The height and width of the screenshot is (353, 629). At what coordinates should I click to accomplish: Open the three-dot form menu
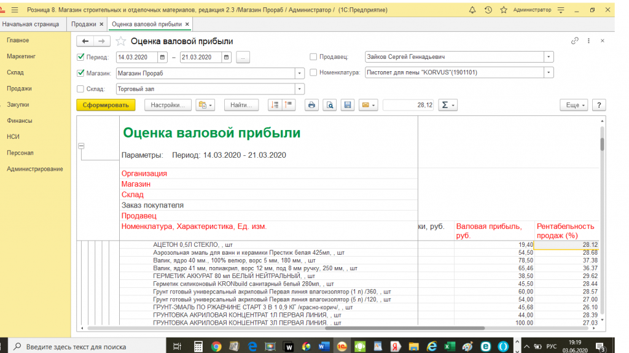click(588, 41)
